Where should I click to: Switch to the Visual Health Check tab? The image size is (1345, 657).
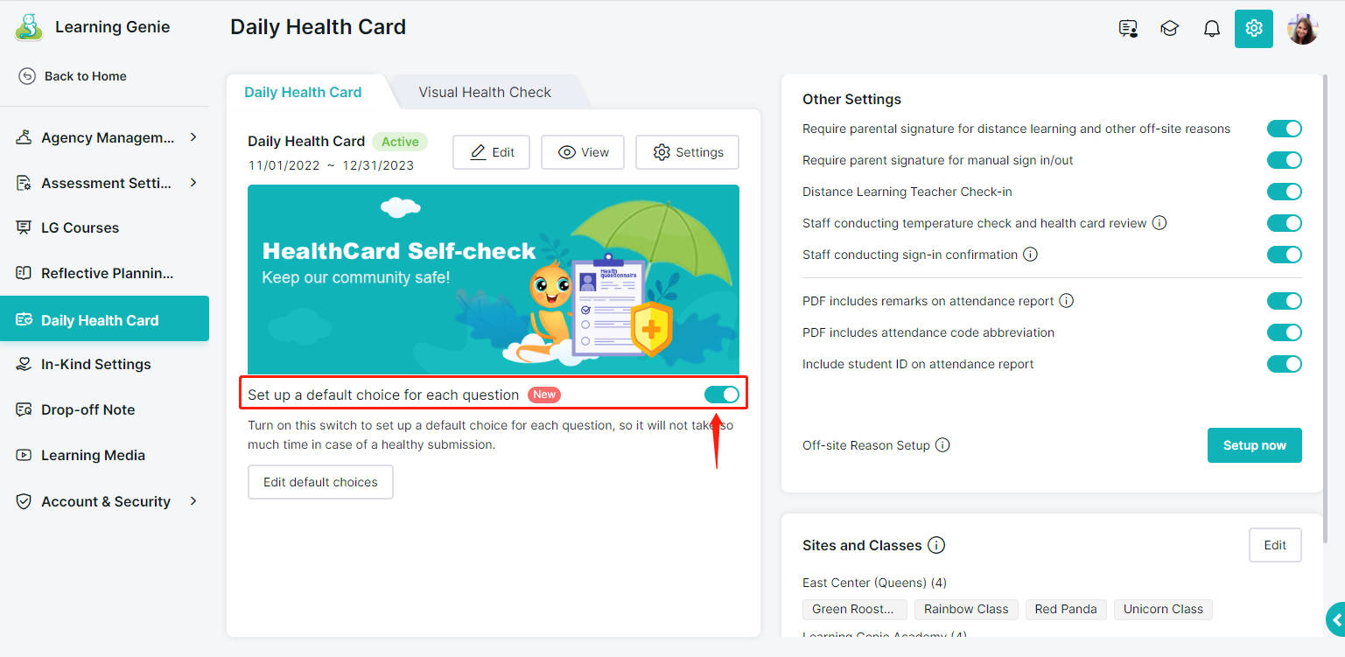click(x=485, y=92)
